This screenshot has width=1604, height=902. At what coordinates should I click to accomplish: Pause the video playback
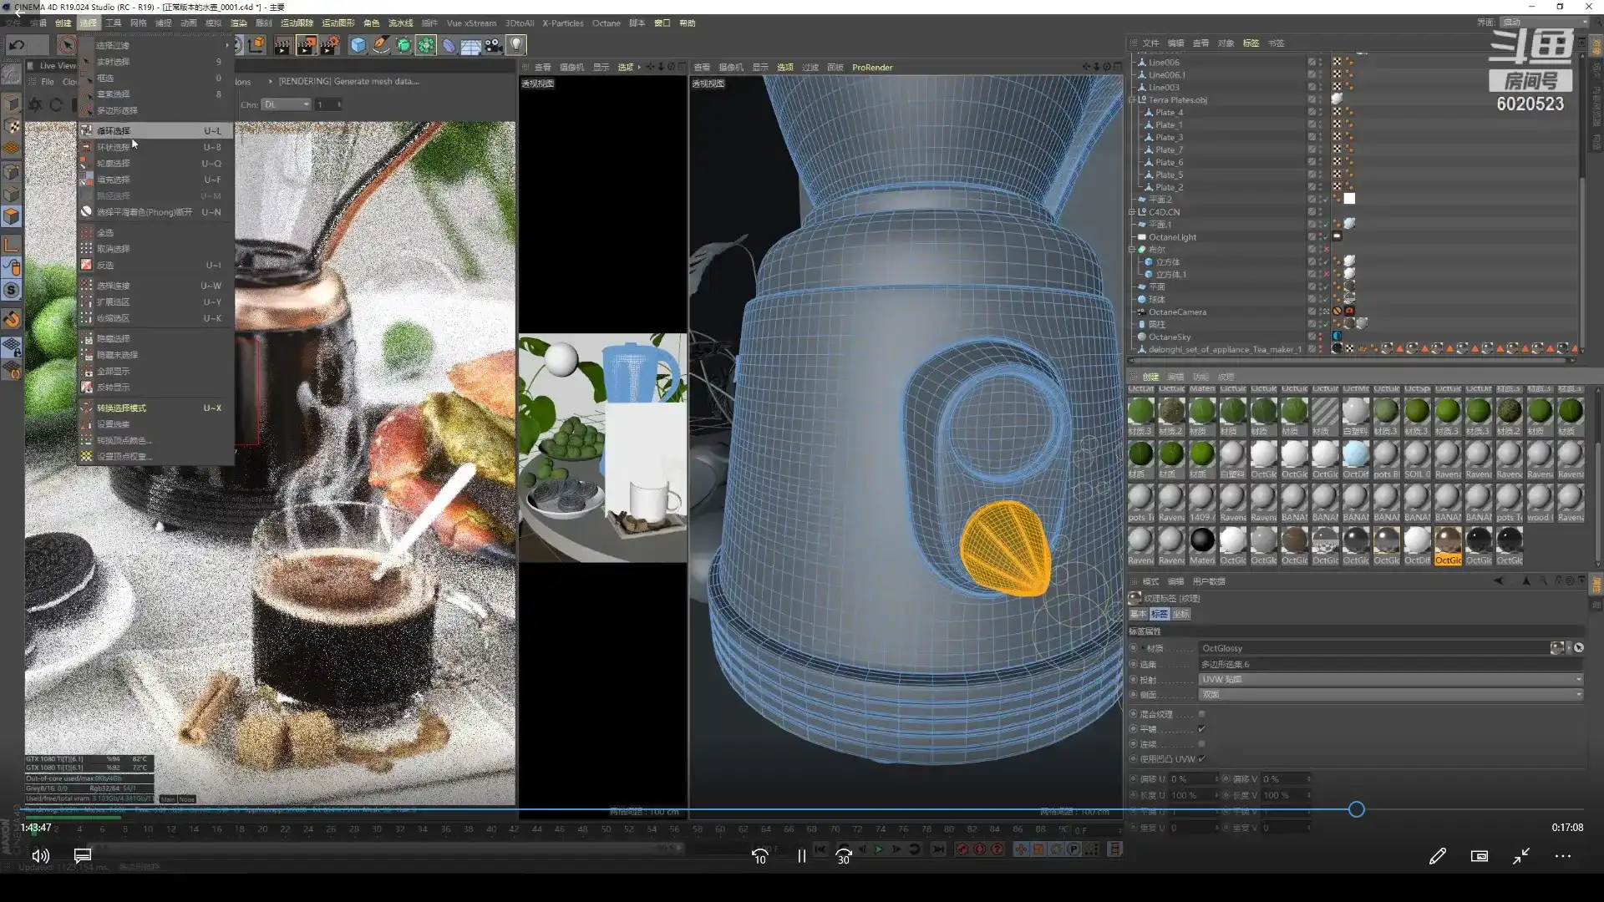[801, 856]
